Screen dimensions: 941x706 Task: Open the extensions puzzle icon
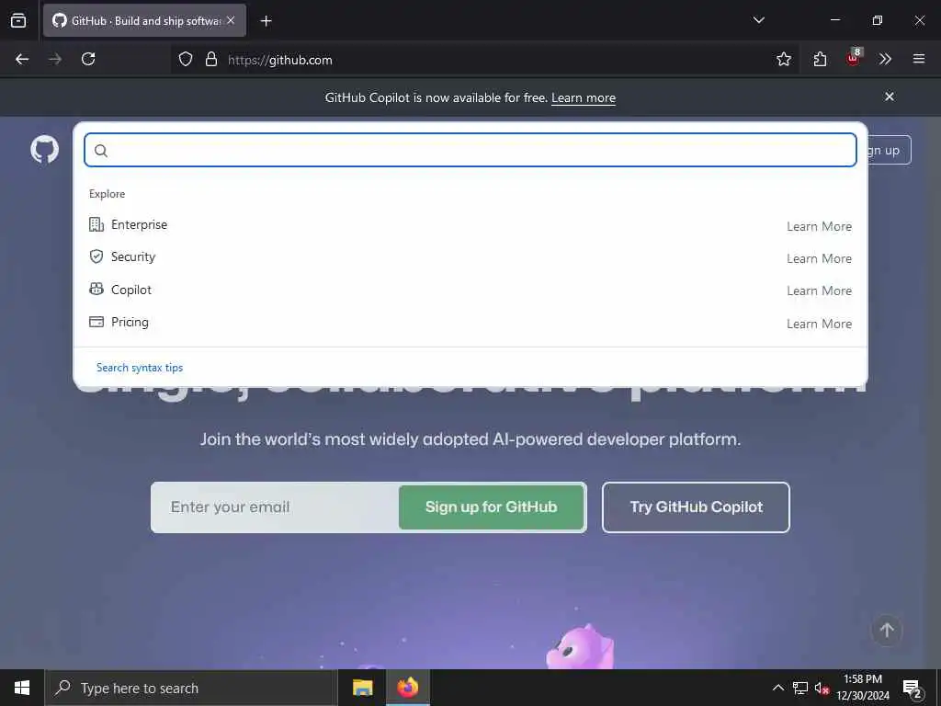point(820,59)
